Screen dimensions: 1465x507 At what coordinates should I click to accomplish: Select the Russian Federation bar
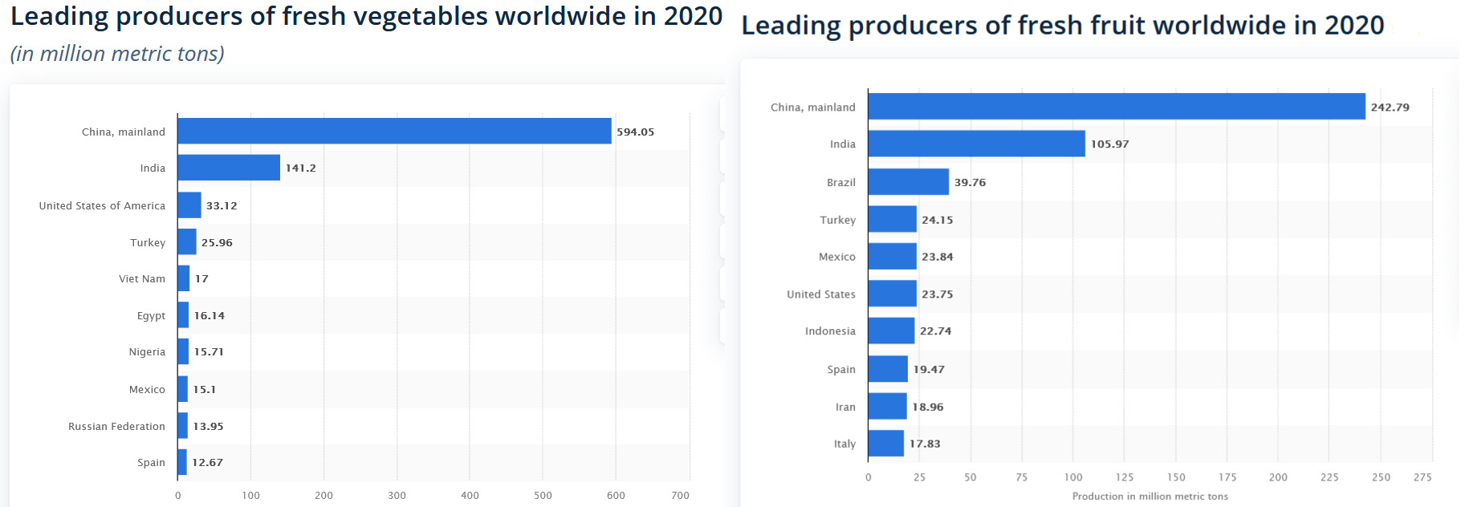click(x=183, y=426)
